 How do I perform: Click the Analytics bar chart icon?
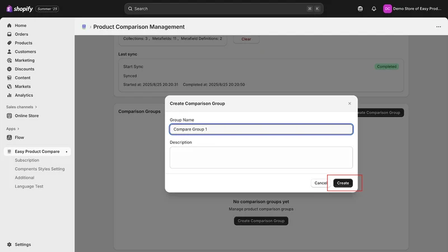coord(10,95)
